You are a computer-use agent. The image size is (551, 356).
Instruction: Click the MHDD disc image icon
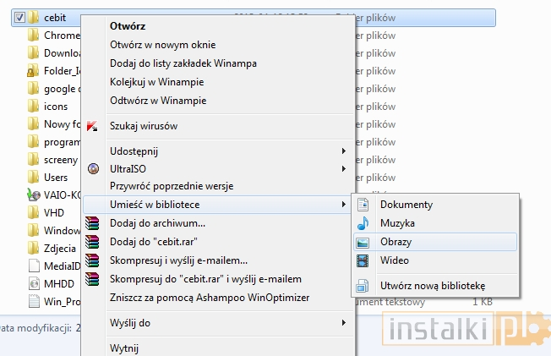[34, 283]
